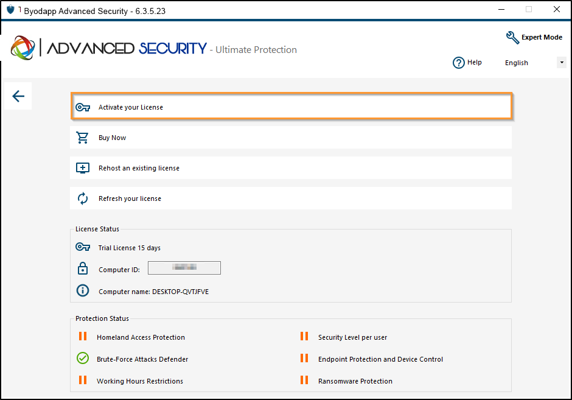Click the monitor plus icon for Rehost

tap(83, 168)
